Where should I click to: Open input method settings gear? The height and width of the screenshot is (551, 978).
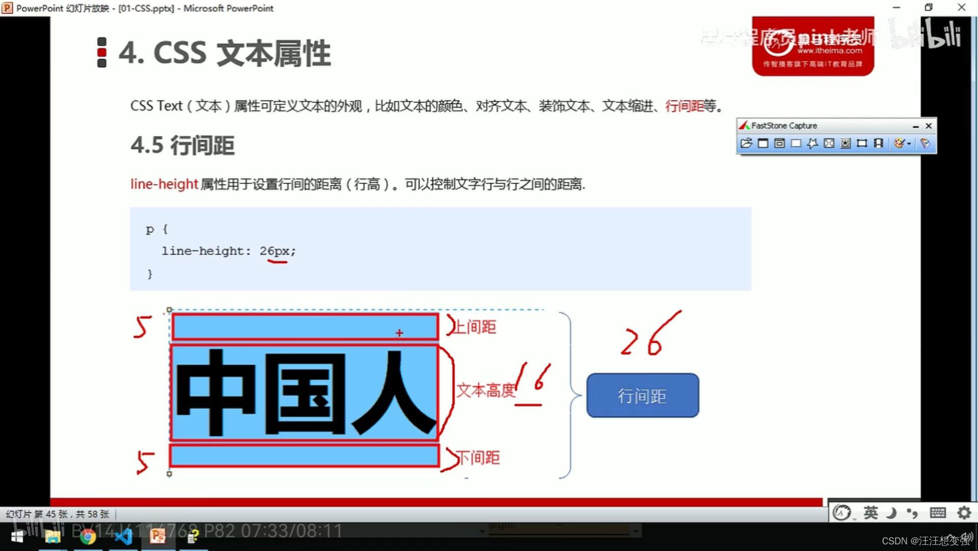(x=964, y=512)
